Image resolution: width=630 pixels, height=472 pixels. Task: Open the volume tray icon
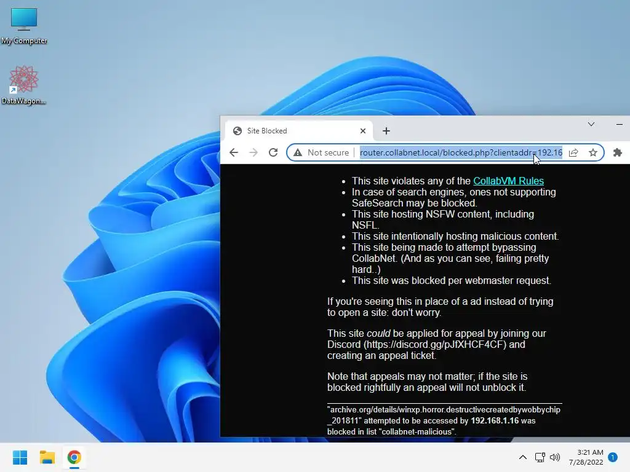click(555, 457)
